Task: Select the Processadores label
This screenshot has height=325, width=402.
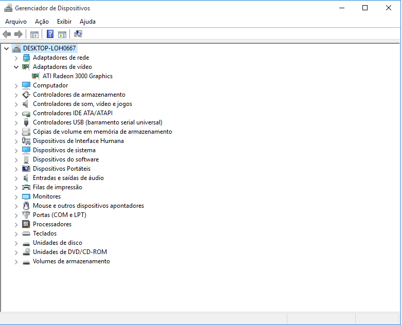Action: (52, 224)
